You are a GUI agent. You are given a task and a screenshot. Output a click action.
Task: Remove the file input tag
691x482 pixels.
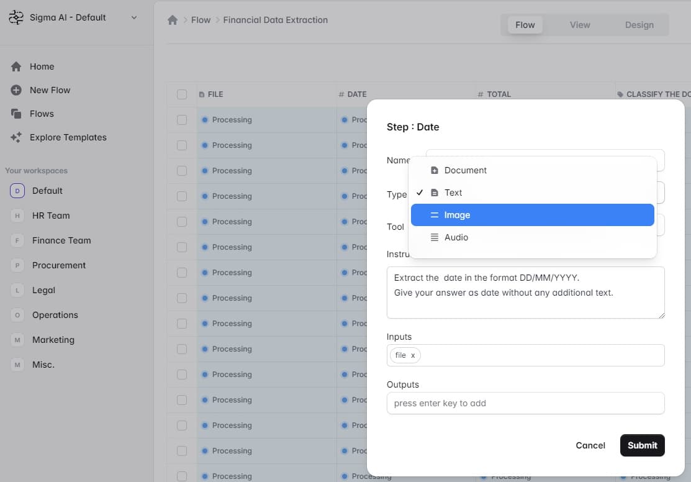coord(413,355)
